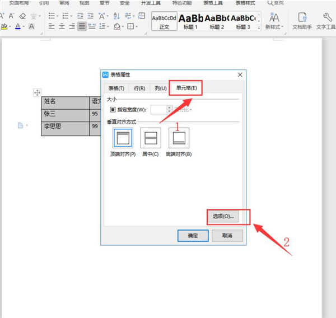Switch to the 表格(T) tab
This screenshot has width=336, height=318.
point(116,88)
